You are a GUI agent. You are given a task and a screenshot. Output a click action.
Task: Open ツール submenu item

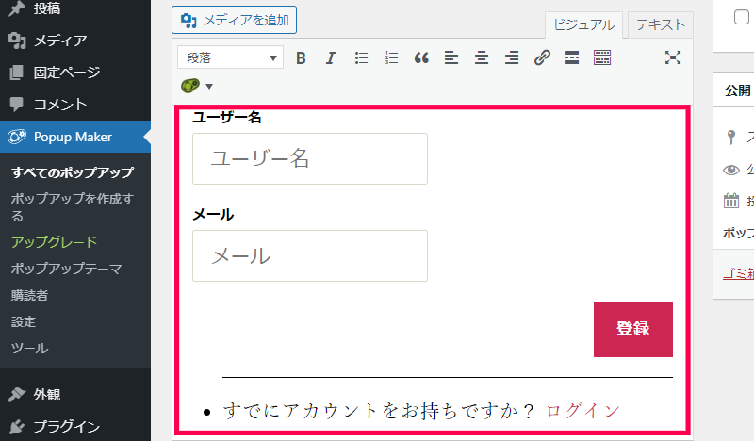point(30,348)
